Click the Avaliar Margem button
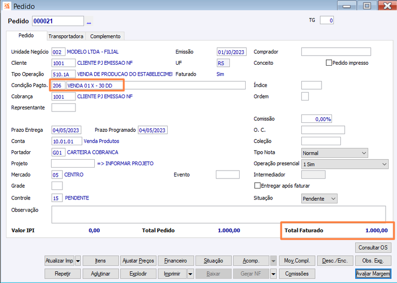This screenshot has width=397, height=283. 373,274
